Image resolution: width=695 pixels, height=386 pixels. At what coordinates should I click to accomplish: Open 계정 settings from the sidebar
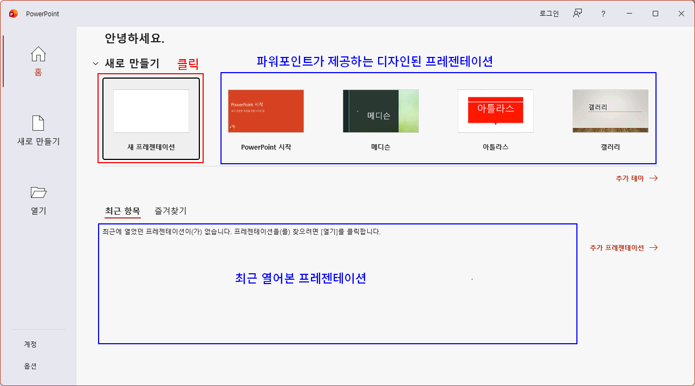pos(30,344)
